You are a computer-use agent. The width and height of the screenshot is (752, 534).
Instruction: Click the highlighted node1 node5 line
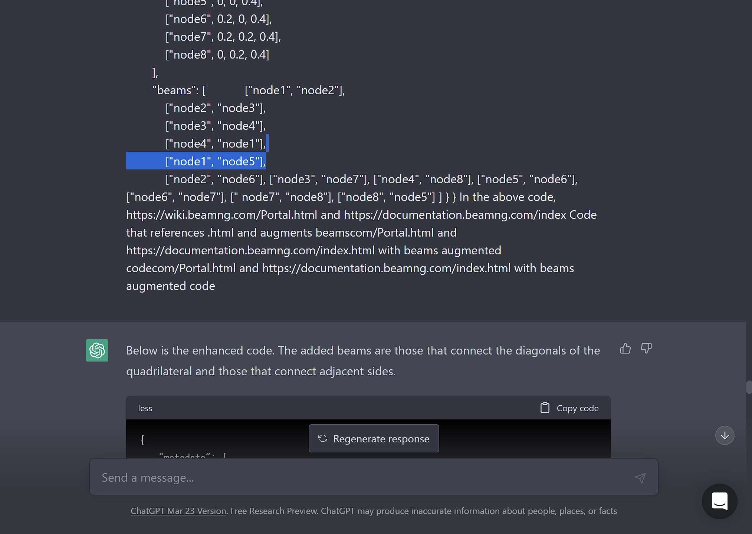216,161
